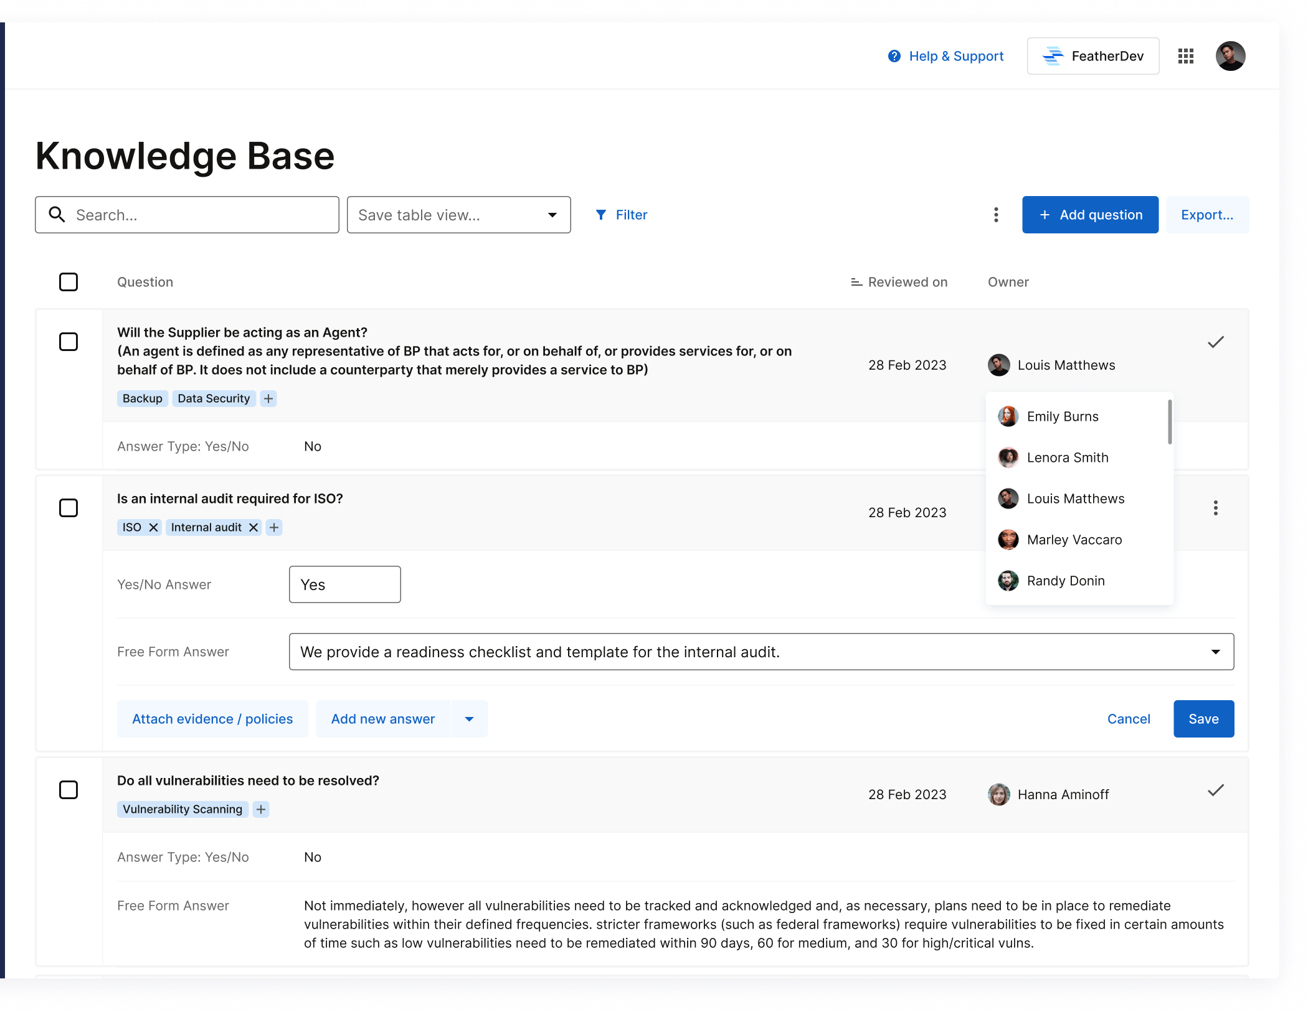Viewport: 1308px width, 1012px height.
Task: Open row options for ISO audit question
Action: 1215,508
